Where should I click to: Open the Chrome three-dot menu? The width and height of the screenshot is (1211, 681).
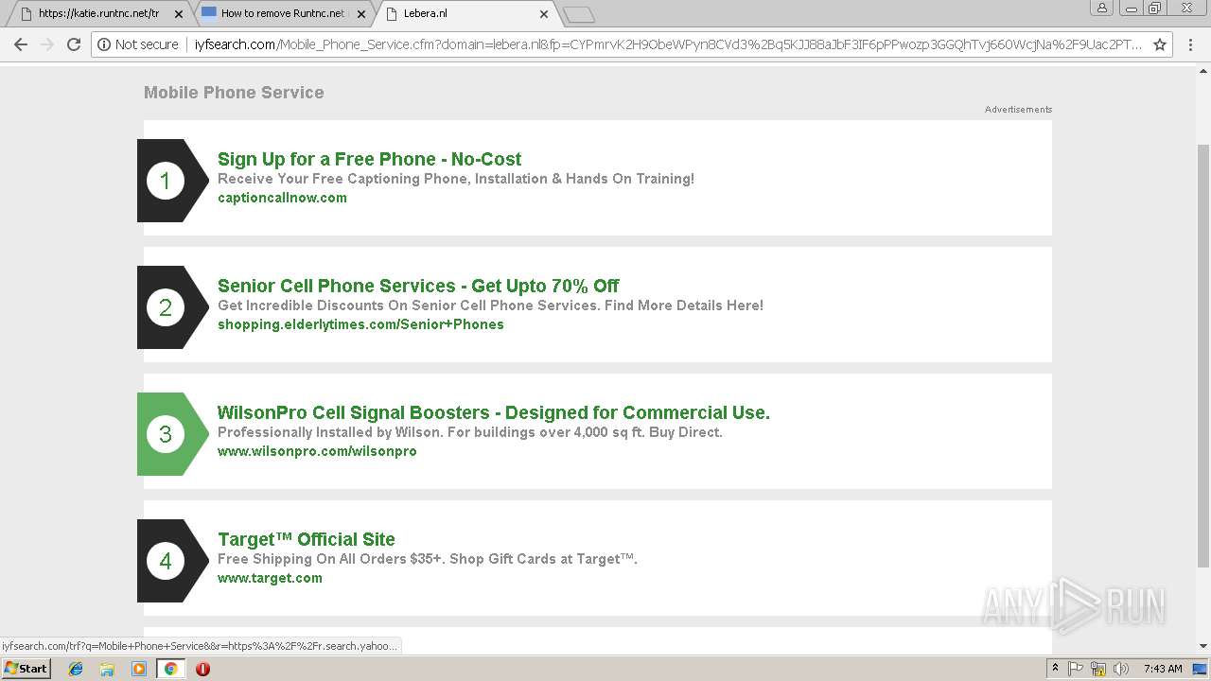1191,44
